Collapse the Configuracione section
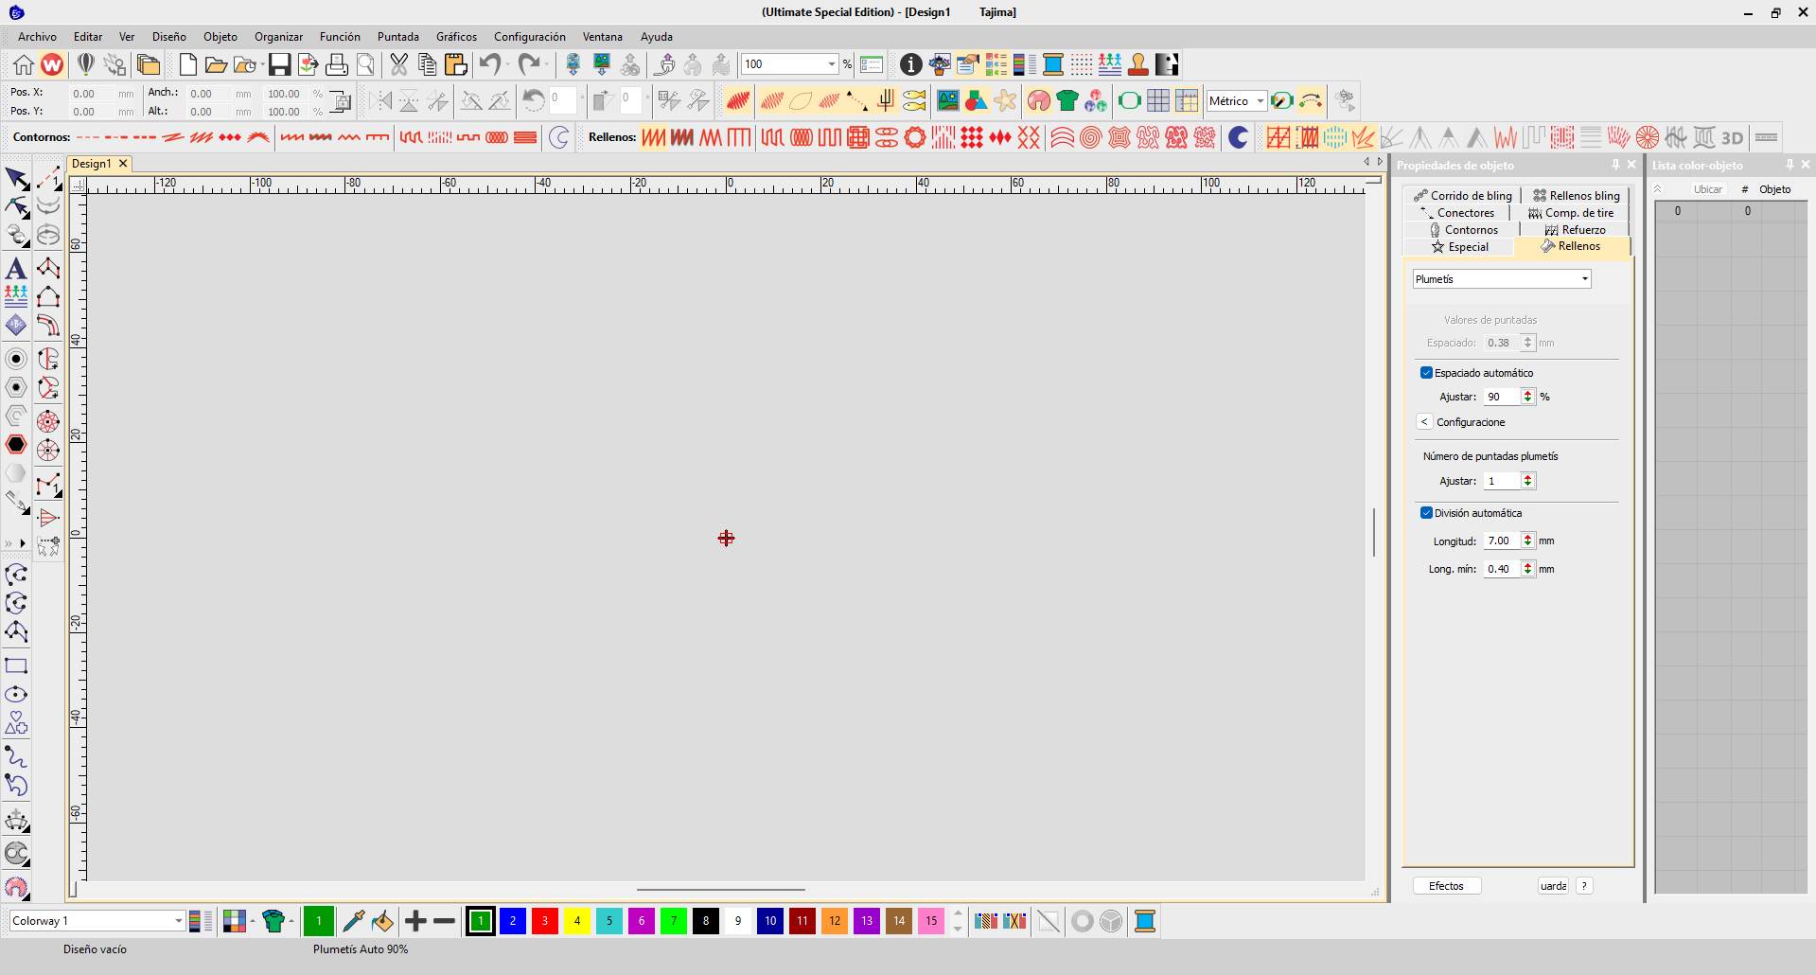The image size is (1816, 975). [1425, 421]
